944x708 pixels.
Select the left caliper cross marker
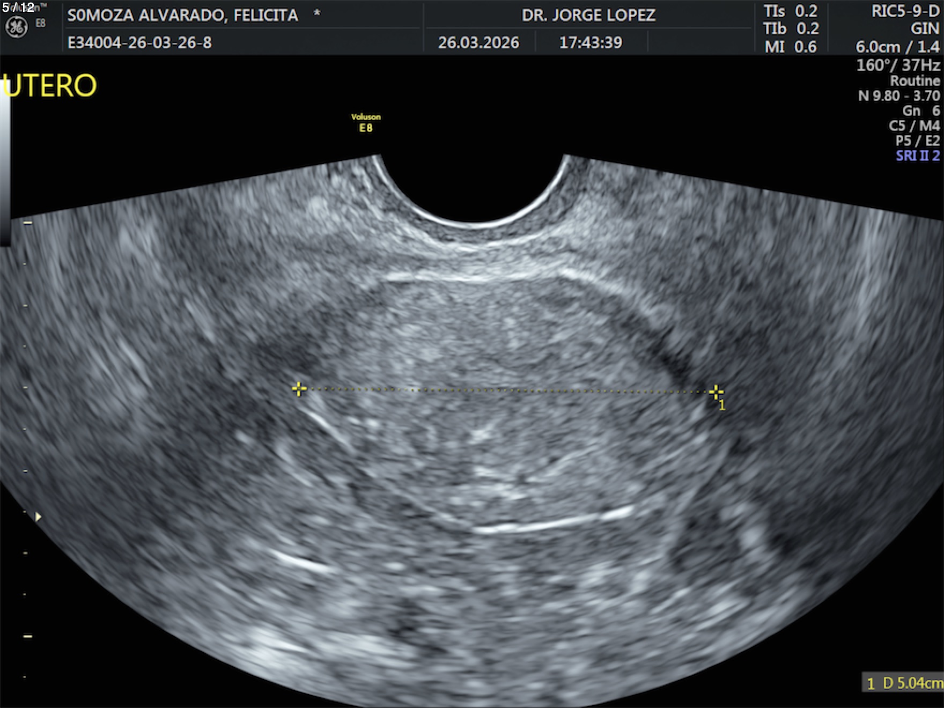coord(299,389)
